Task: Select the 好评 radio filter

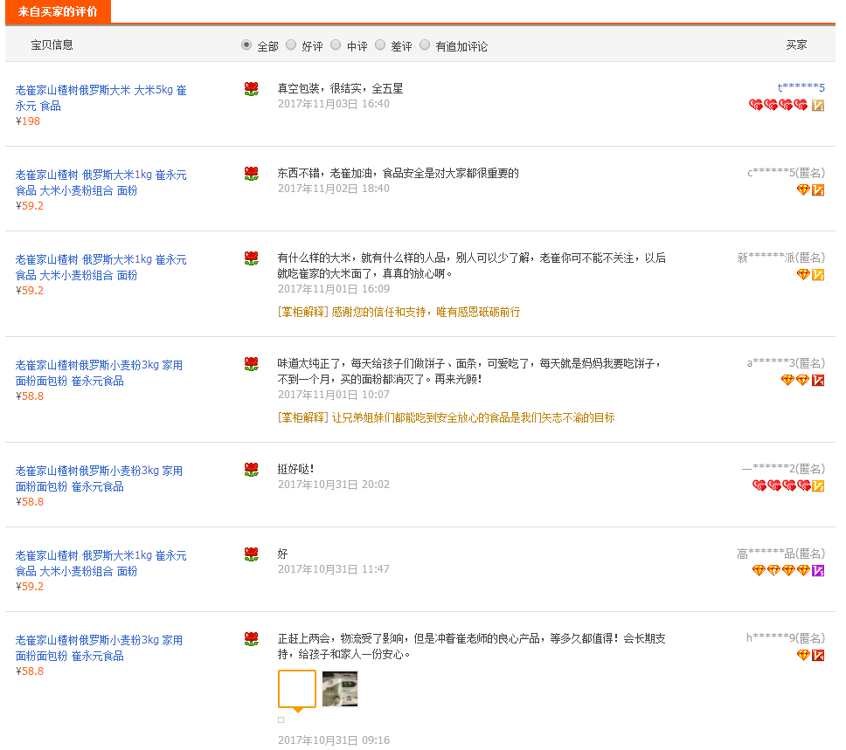Action: tap(291, 45)
